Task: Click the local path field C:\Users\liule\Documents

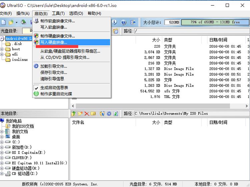Action: [192, 114]
